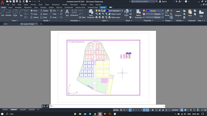This screenshot has width=207, height=116.
Task: Expand the Annotation panel
Action: tap(75, 21)
